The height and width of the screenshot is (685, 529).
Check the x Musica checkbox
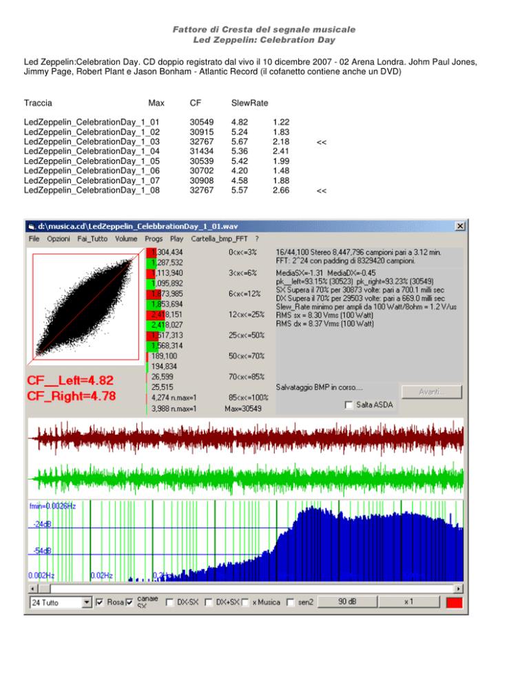[245, 602]
